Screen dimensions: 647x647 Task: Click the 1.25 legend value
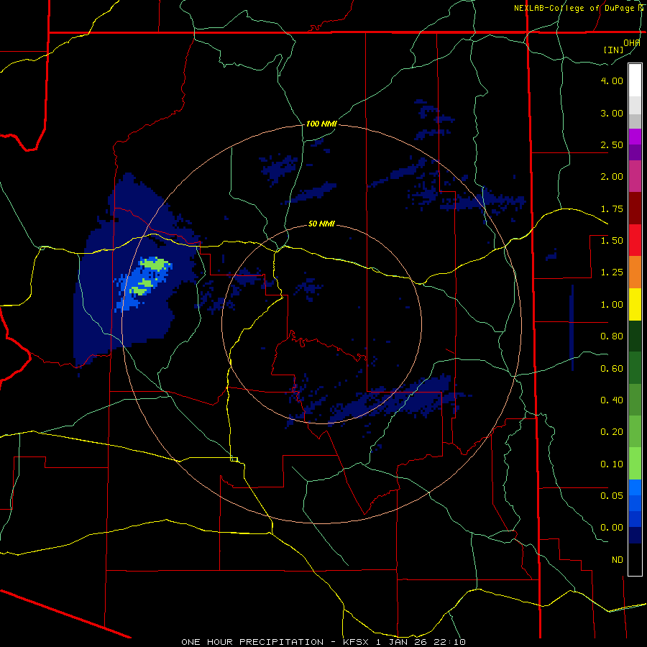pyautogui.click(x=612, y=272)
